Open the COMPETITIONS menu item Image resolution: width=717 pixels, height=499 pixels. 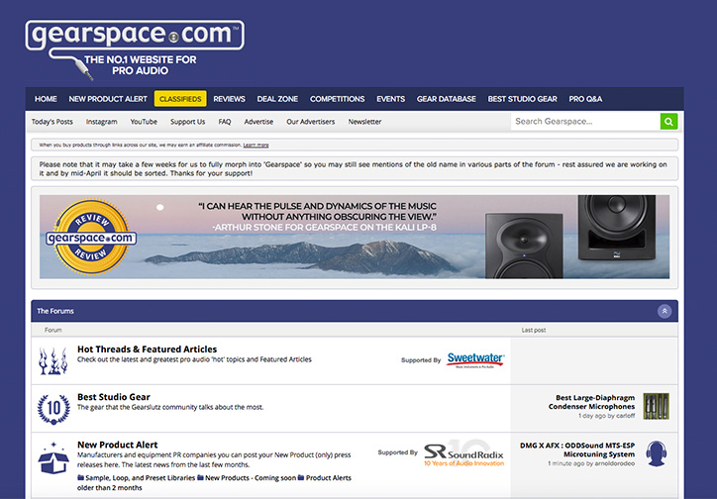(337, 99)
